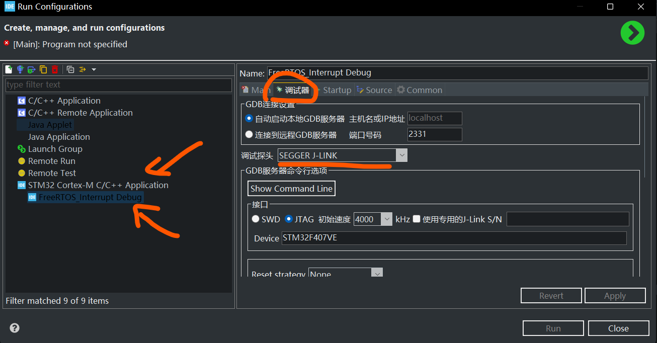Duplicate the selected launch configuration
This screenshot has width=657, height=343.
[43, 69]
